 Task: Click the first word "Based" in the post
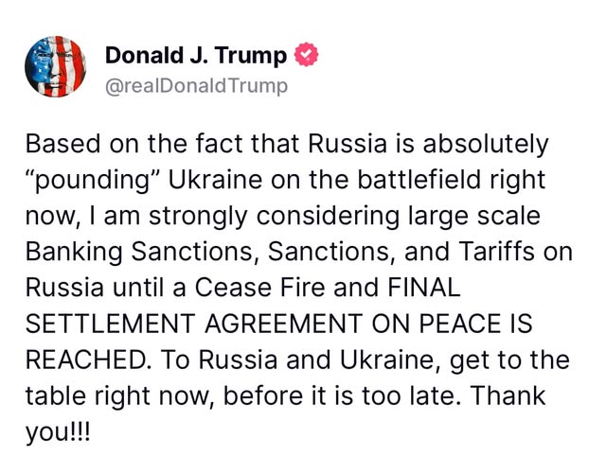(57, 146)
